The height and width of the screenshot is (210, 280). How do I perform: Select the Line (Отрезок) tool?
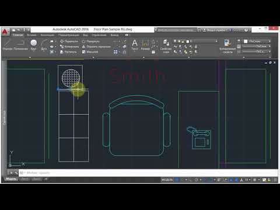(8, 45)
